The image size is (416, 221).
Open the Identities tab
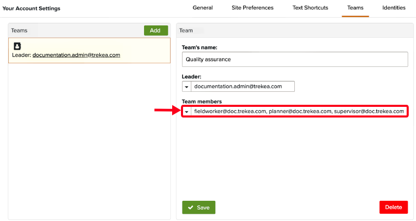coord(394,8)
